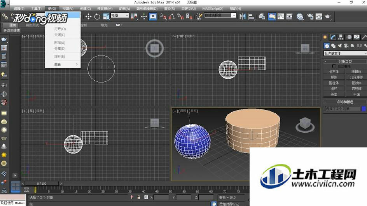Switch to the Create panel tab

[325, 37]
